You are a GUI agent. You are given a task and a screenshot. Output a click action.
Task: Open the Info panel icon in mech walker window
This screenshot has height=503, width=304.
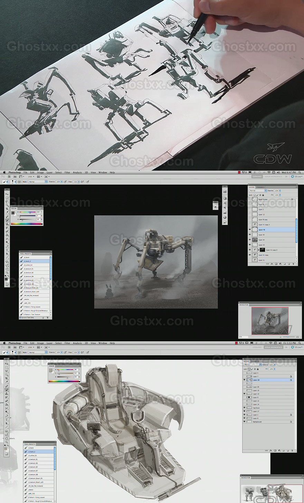click(225, 217)
